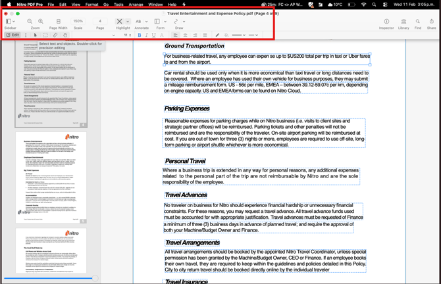Image resolution: width=441 pixels, height=284 pixels.
Task: Select the Parking Expenses heading
Action: tap(187, 108)
